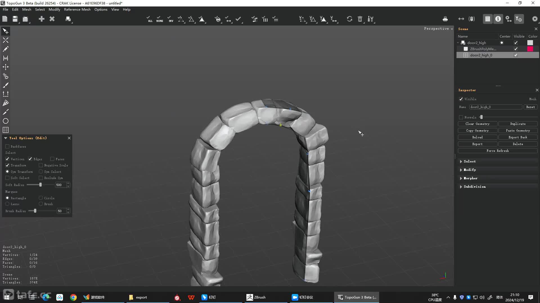This screenshot has width=540, height=303.
Task: Click the Force Refresh button
Action: 498,151
